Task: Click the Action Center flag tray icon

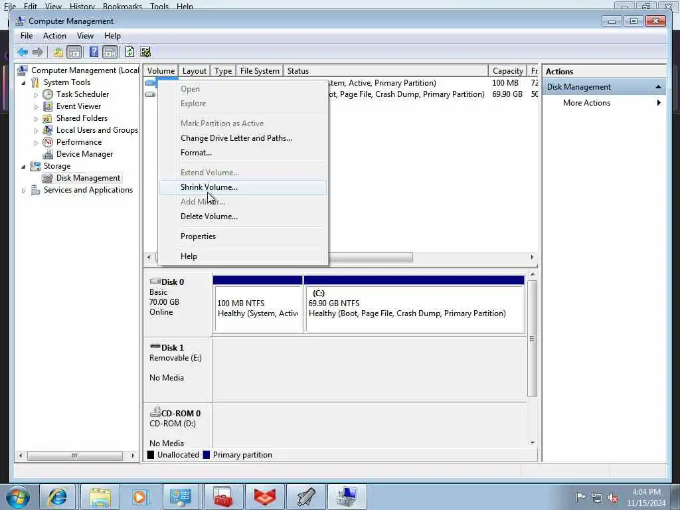Action: click(580, 497)
